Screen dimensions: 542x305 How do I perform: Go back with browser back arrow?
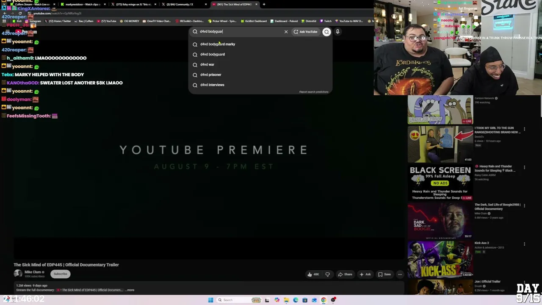click(x=4, y=13)
